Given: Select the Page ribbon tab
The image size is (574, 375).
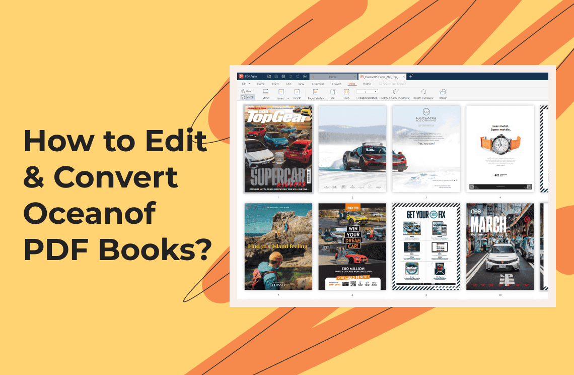Looking at the screenshot, I should (x=352, y=84).
